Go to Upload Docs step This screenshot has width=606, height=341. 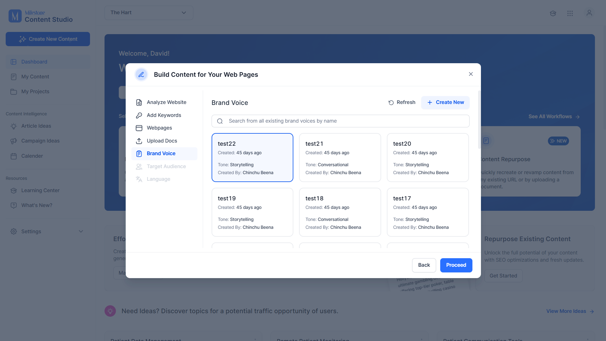click(x=164, y=141)
